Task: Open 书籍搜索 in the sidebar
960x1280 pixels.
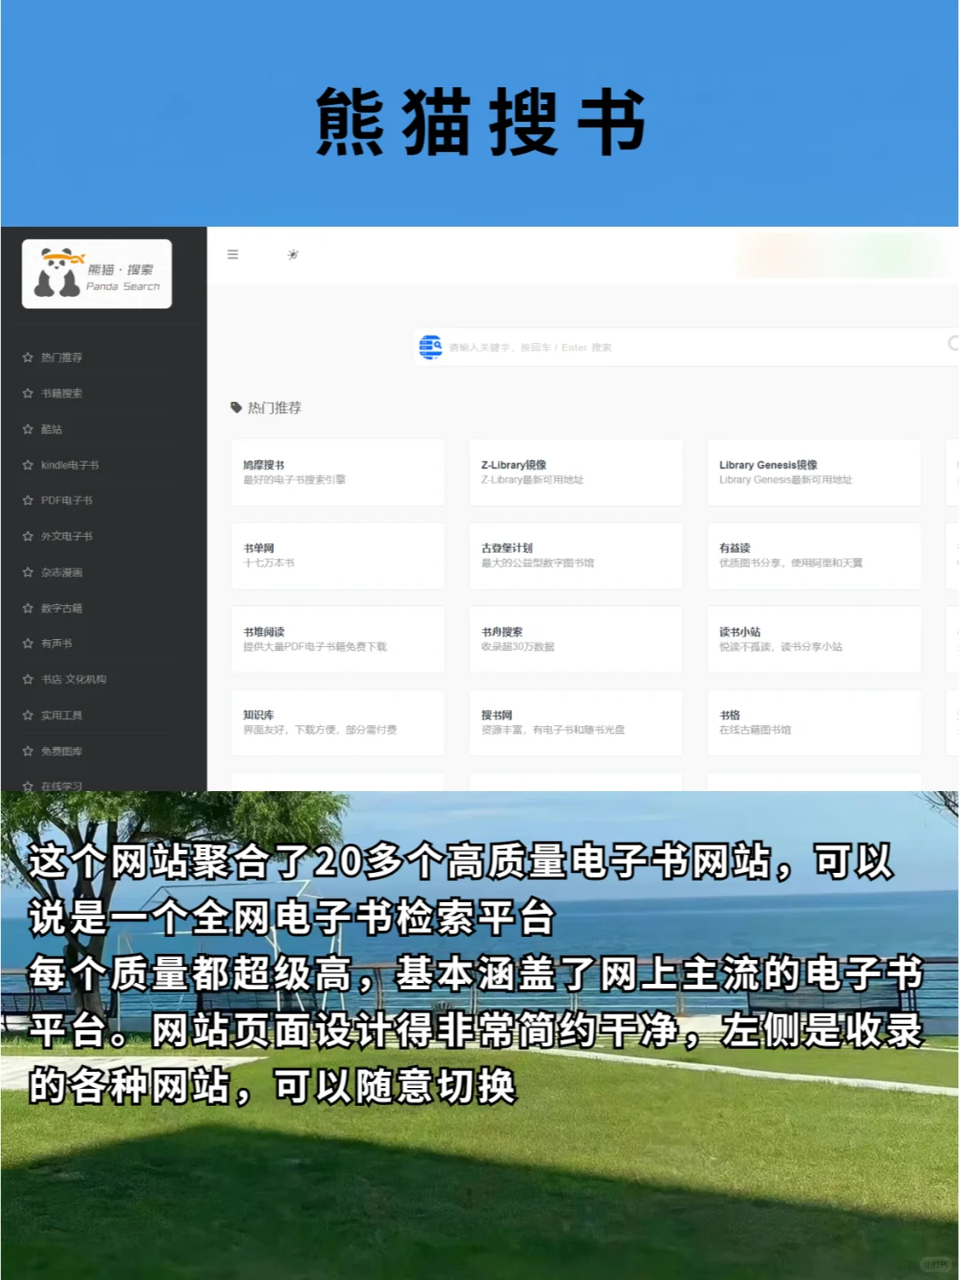Action: (61, 393)
